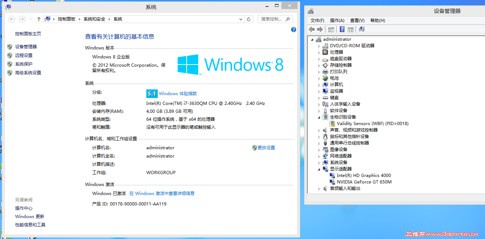Expand 磁盘驱动器 node in device tree

(319, 59)
